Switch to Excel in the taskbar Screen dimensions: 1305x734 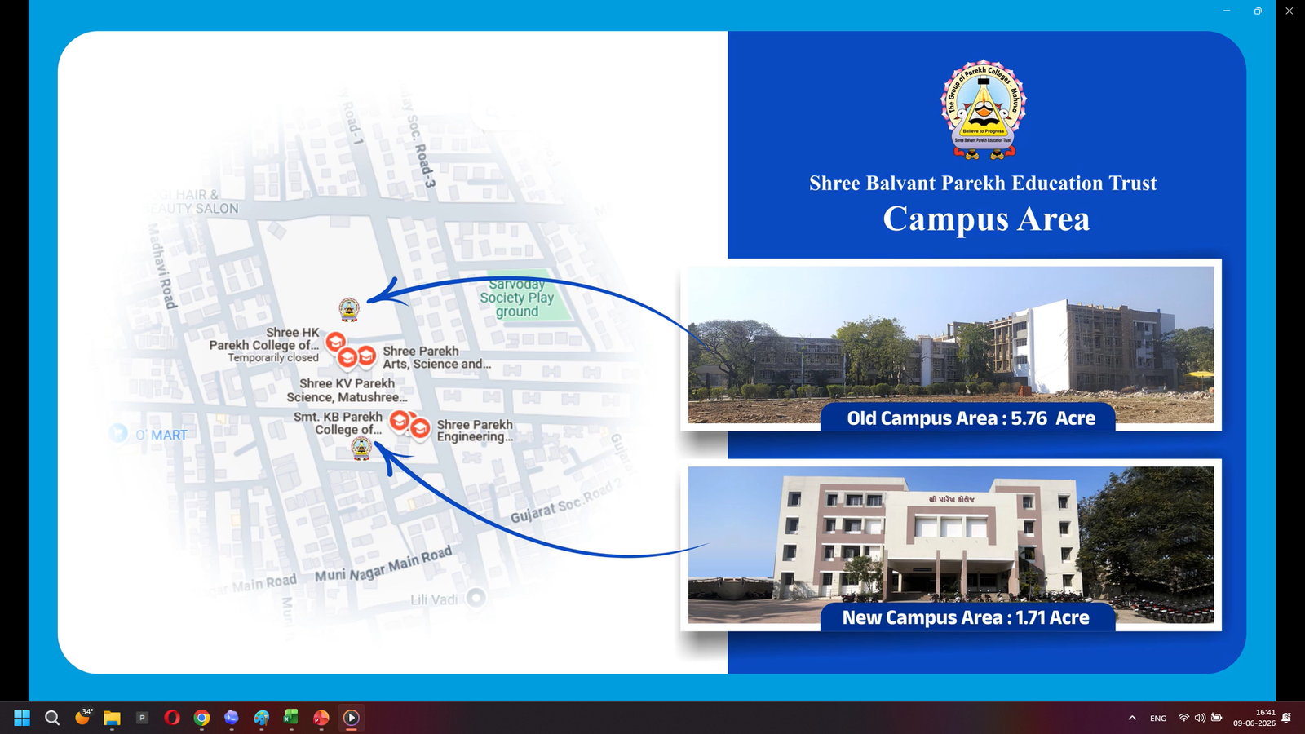[x=291, y=718]
